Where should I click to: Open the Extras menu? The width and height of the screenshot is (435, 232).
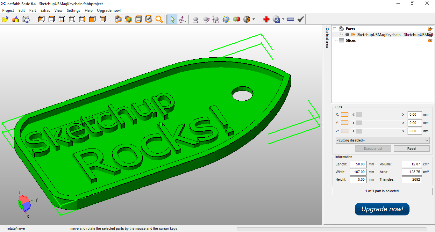[45, 11]
